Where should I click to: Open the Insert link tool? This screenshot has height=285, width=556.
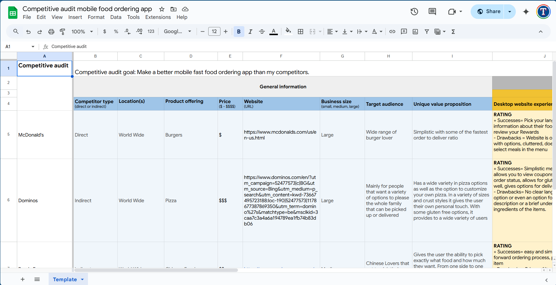pos(392,31)
